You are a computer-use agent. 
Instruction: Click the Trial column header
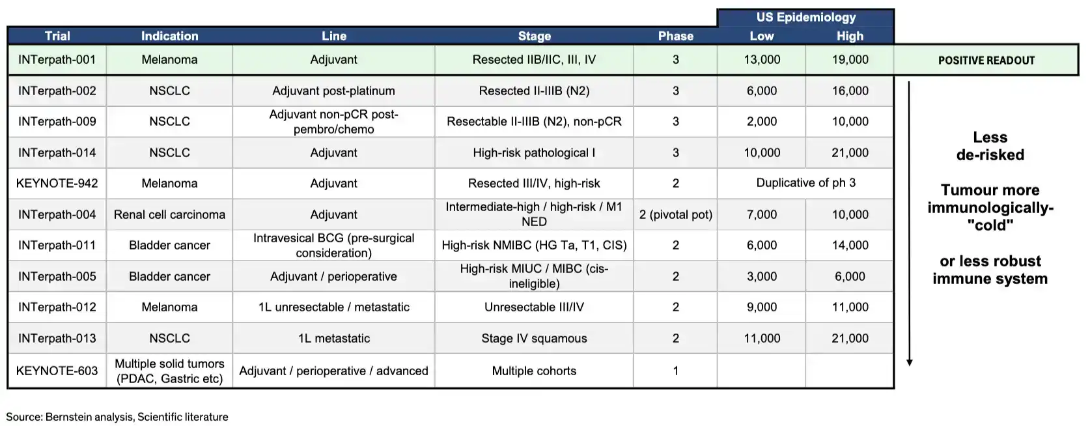pyautogui.click(x=57, y=36)
